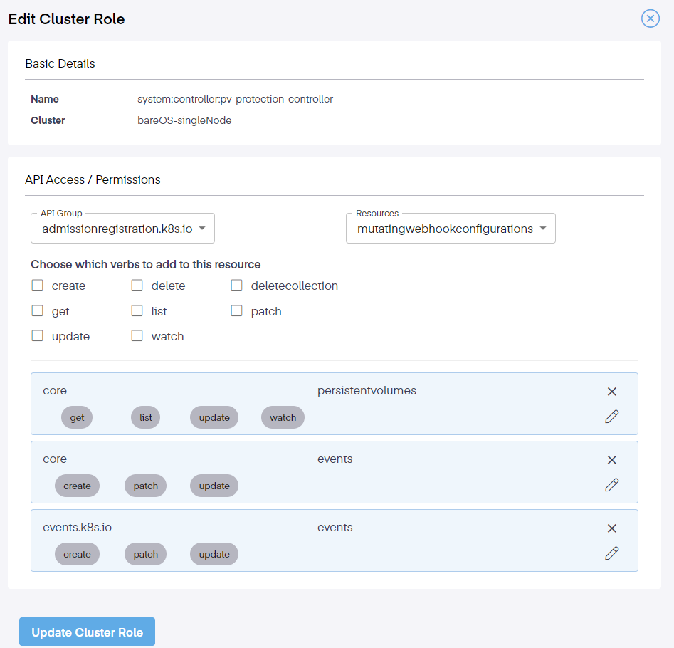The image size is (674, 648).
Task: Check the update verb checkbox
Action: (38, 336)
